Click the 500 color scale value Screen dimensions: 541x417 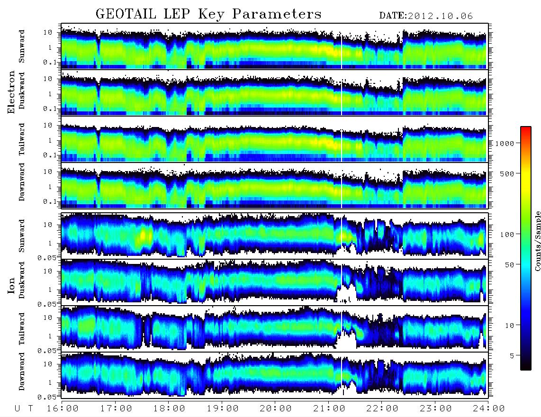(507, 173)
